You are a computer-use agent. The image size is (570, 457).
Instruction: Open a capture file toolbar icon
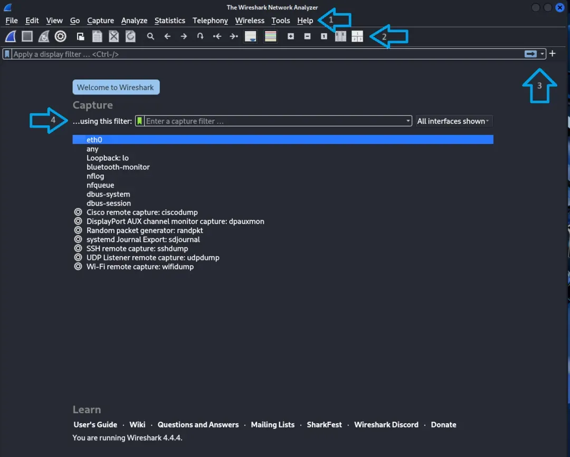click(80, 36)
